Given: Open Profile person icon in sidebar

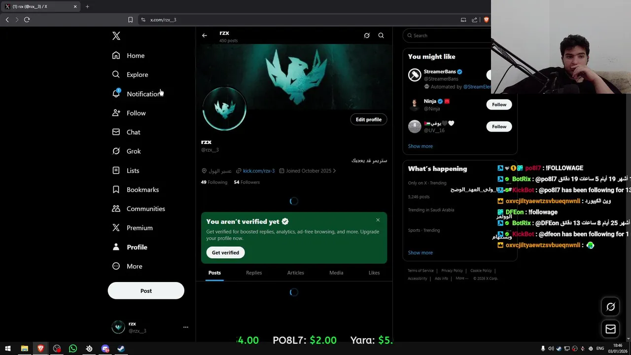Looking at the screenshot, I should click(116, 247).
